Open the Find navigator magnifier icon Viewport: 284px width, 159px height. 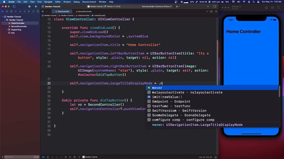[x=16, y=11]
